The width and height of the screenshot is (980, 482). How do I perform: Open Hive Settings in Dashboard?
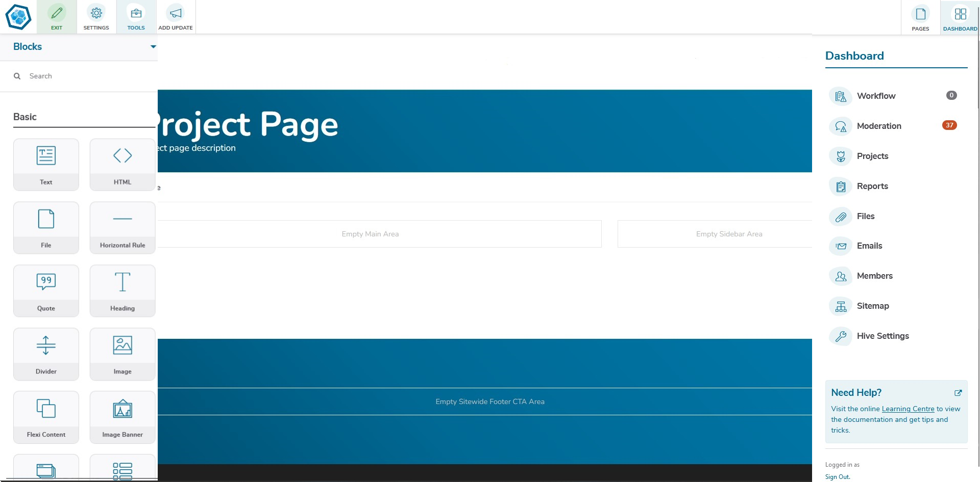(x=883, y=336)
